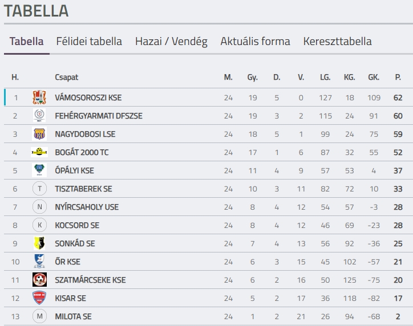Click the P. points column header
The image size is (413, 326).
coord(398,77)
